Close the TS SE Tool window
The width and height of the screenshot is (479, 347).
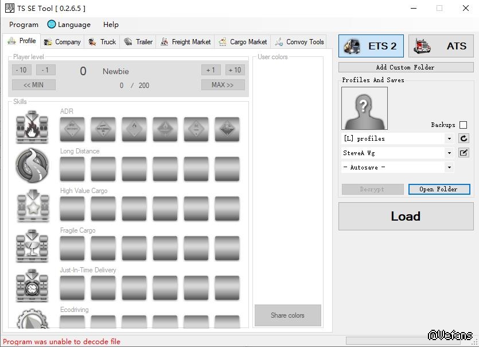coord(466,8)
